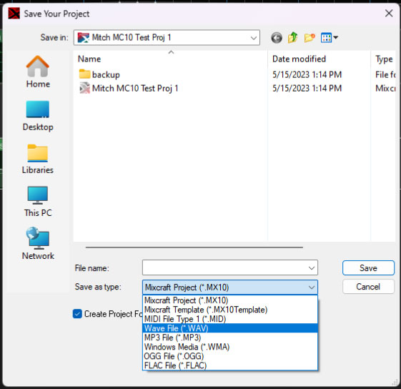401x389 pixels.
Task: Select Wave File (*.WAV) option
Action: pyautogui.click(x=230, y=328)
